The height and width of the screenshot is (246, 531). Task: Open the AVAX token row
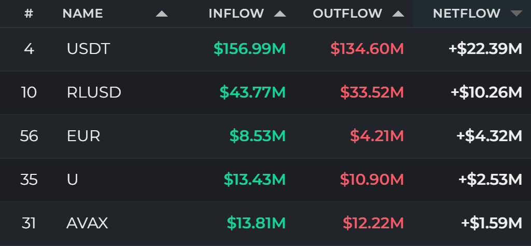[265, 223]
